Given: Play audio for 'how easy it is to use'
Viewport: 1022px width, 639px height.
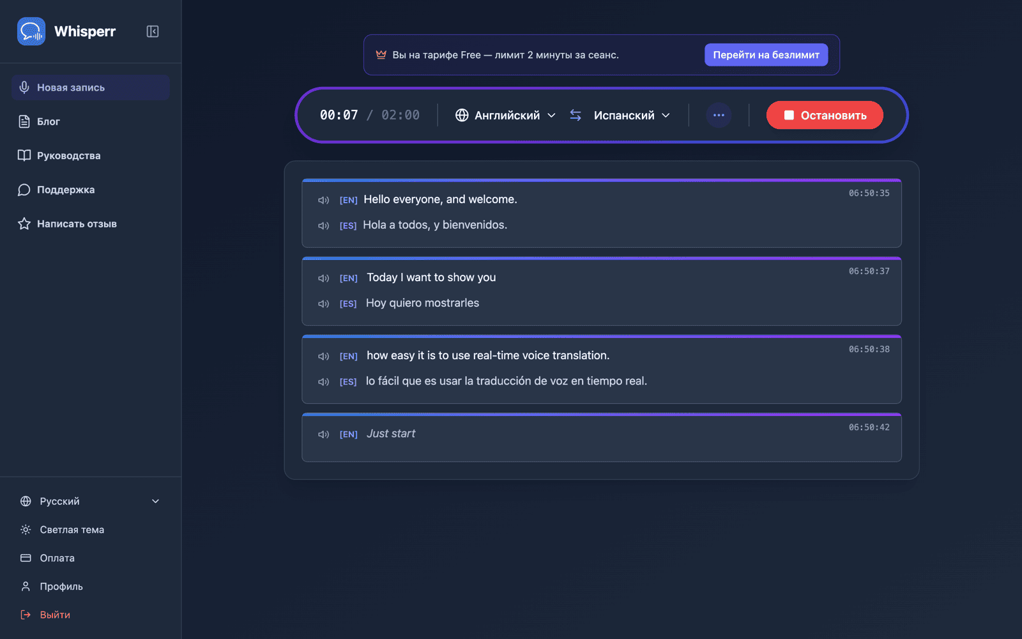Looking at the screenshot, I should click(324, 356).
